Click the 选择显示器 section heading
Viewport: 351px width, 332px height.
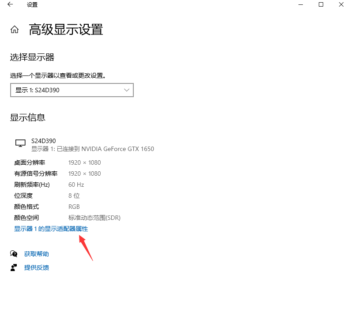click(x=32, y=57)
